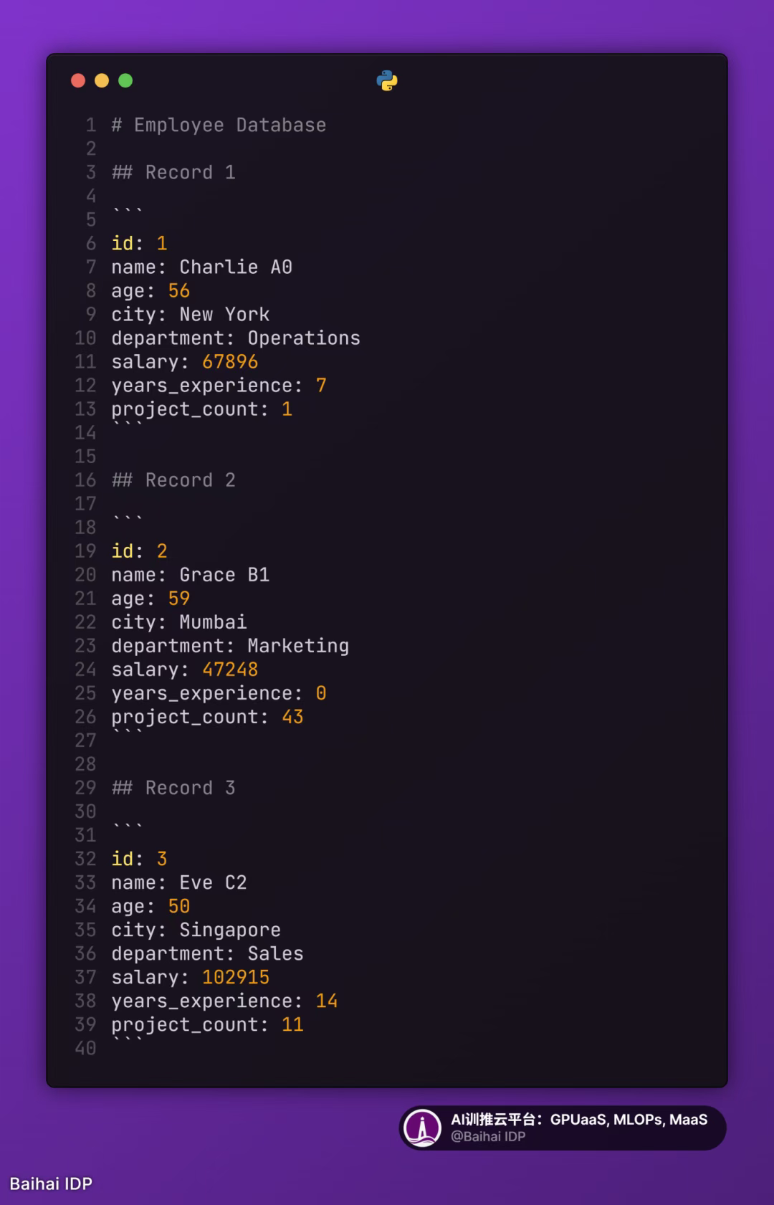The height and width of the screenshot is (1205, 774).
Task: Click the Baihai IDP lighthouse logo
Action: coord(422,1128)
